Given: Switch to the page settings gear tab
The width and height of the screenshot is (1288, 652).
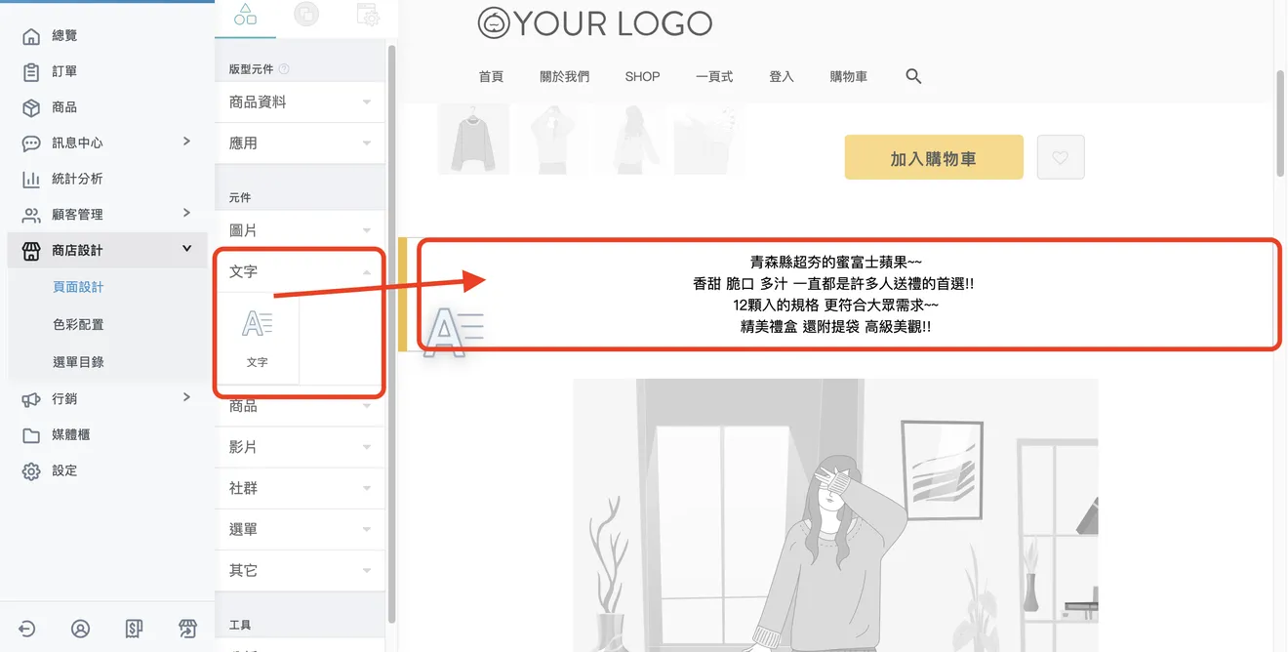Looking at the screenshot, I should pyautogui.click(x=368, y=14).
